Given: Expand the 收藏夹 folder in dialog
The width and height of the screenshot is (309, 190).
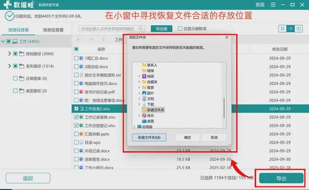Looking at the screenshot, I should 139,82.
